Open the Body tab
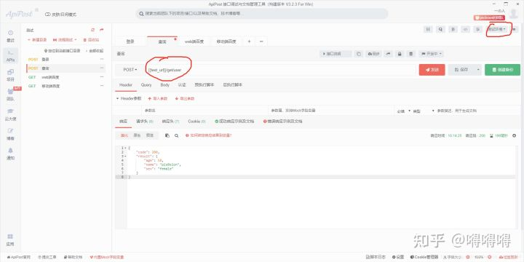Viewport: 524px width, 262px height. (x=164, y=85)
